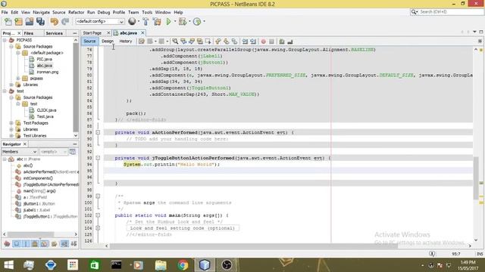Open the History view

[126, 41]
